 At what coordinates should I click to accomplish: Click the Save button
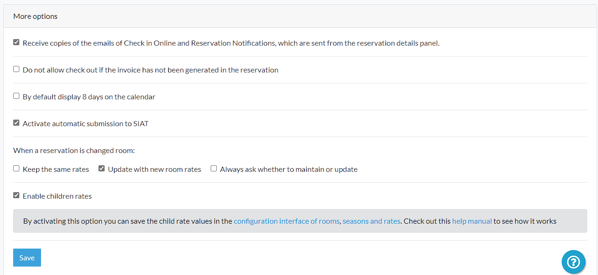tap(27, 258)
